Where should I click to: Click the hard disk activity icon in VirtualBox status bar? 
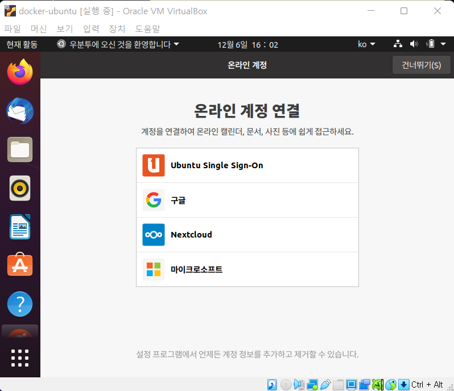click(272, 385)
